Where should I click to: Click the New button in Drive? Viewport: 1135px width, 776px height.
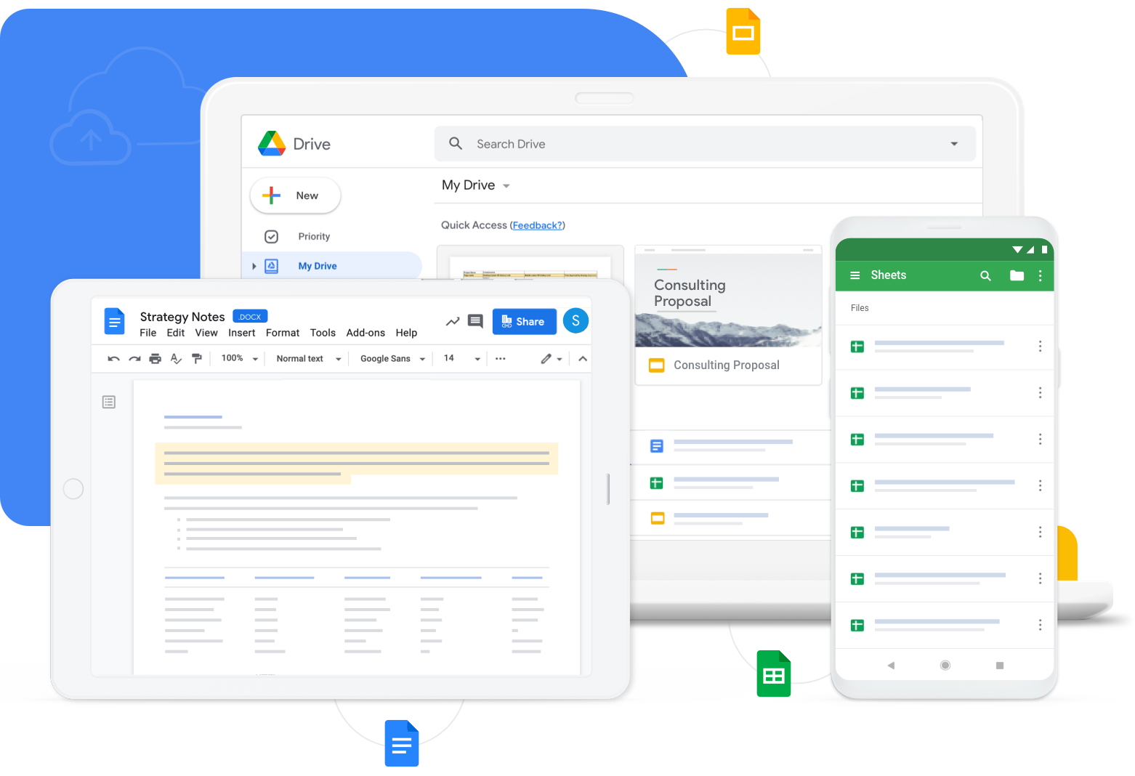pos(295,195)
